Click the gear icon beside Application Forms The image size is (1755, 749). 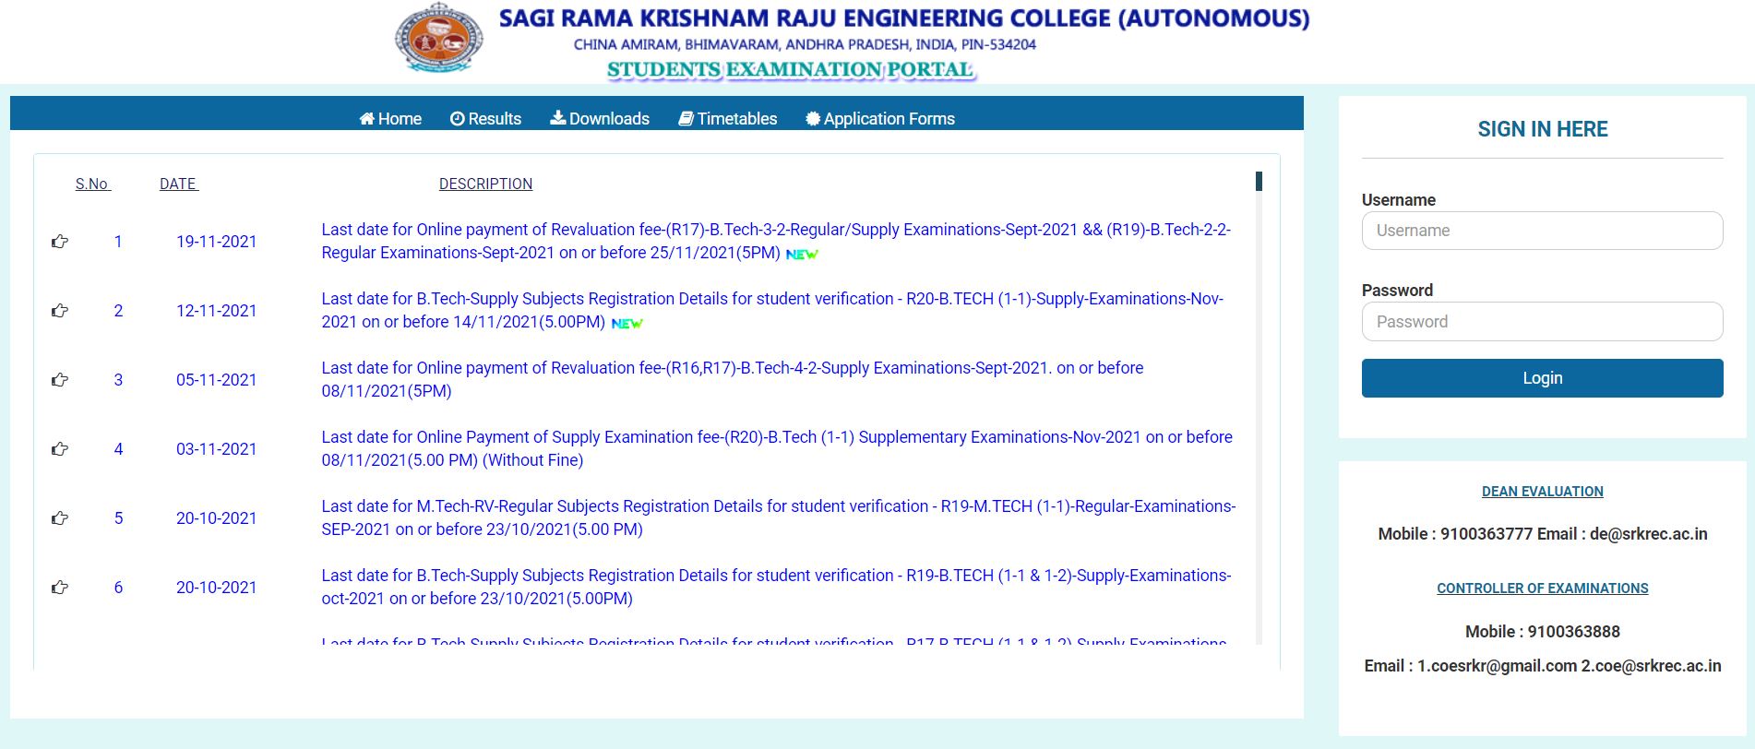click(813, 118)
